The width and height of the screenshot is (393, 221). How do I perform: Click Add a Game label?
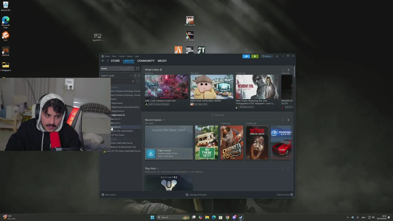tap(111, 195)
